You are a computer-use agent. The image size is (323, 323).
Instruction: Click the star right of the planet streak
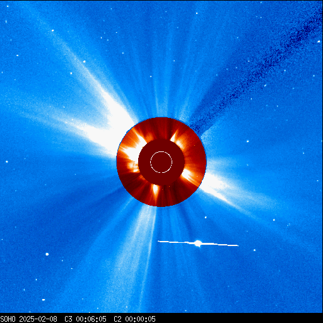pyautogui.click(x=254, y=250)
